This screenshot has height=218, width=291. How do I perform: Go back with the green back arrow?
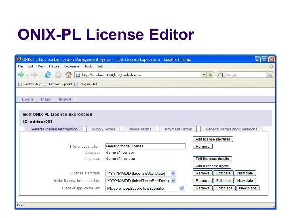[x=21, y=75]
